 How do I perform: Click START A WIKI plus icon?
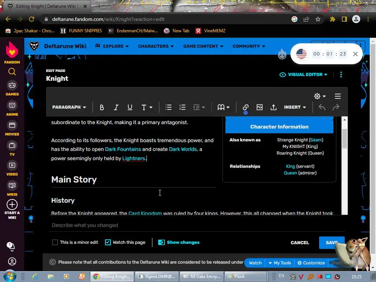click(x=12, y=205)
